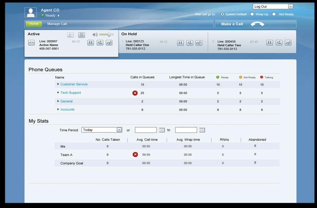Screen dimensions: 317x208
Task: Select the System Default radio button
Action: [x=222, y=14]
